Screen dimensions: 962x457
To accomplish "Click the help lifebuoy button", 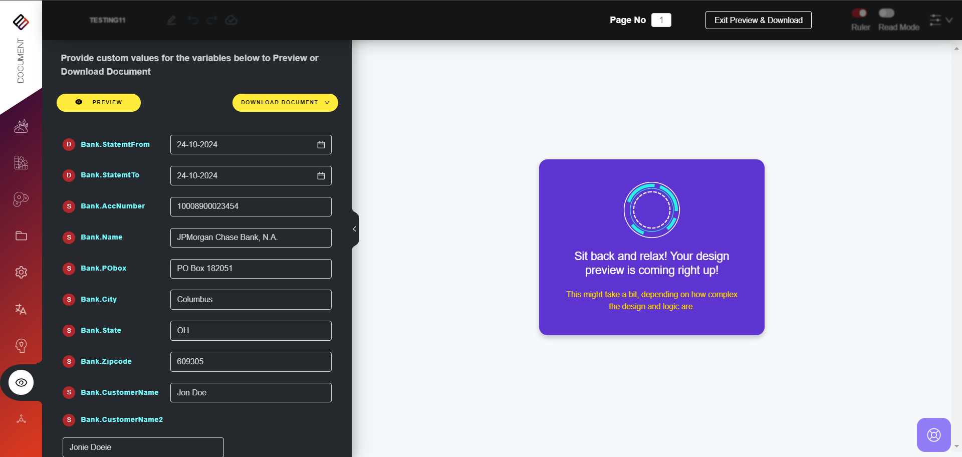I will [933, 435].
